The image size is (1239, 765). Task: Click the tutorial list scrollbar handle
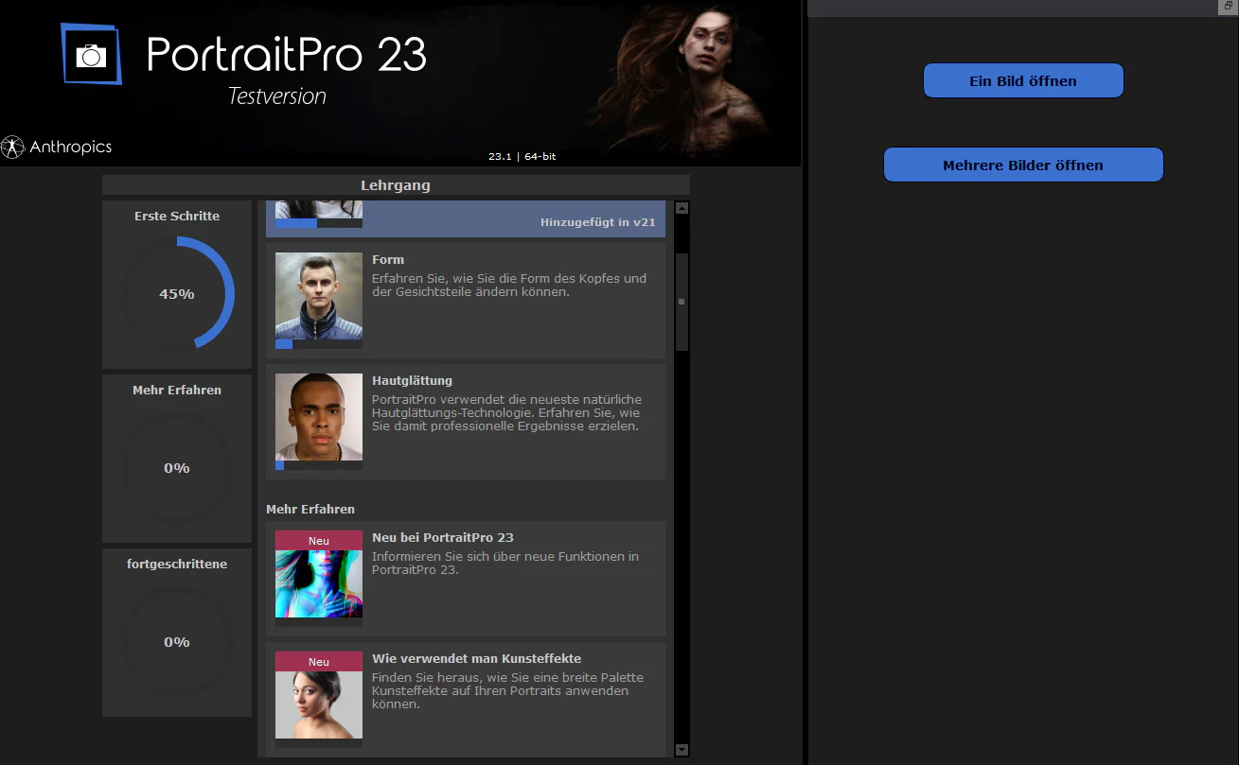(681, 302)
